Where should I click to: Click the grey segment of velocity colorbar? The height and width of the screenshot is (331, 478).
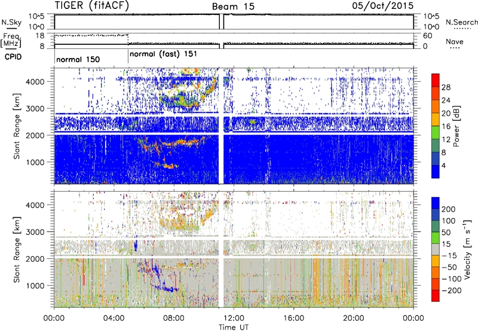tap(436, 250)
